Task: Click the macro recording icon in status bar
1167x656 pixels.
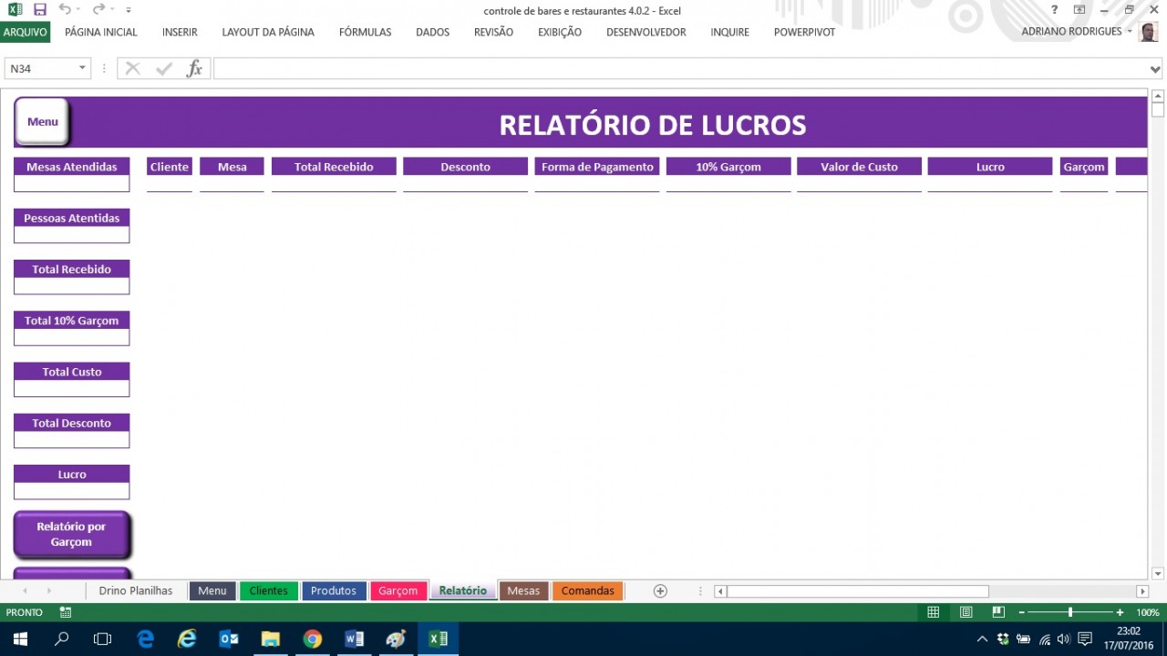Action: click(x=66, y=612)
